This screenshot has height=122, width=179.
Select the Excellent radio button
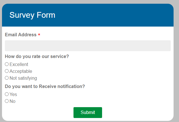(7, 64)
